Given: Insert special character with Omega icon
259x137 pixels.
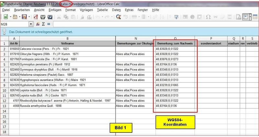Looking at the screenshot, I should 208,17.
